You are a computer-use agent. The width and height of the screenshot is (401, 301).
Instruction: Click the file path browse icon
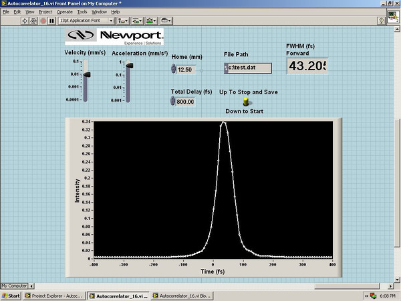[x=227, y=68]
